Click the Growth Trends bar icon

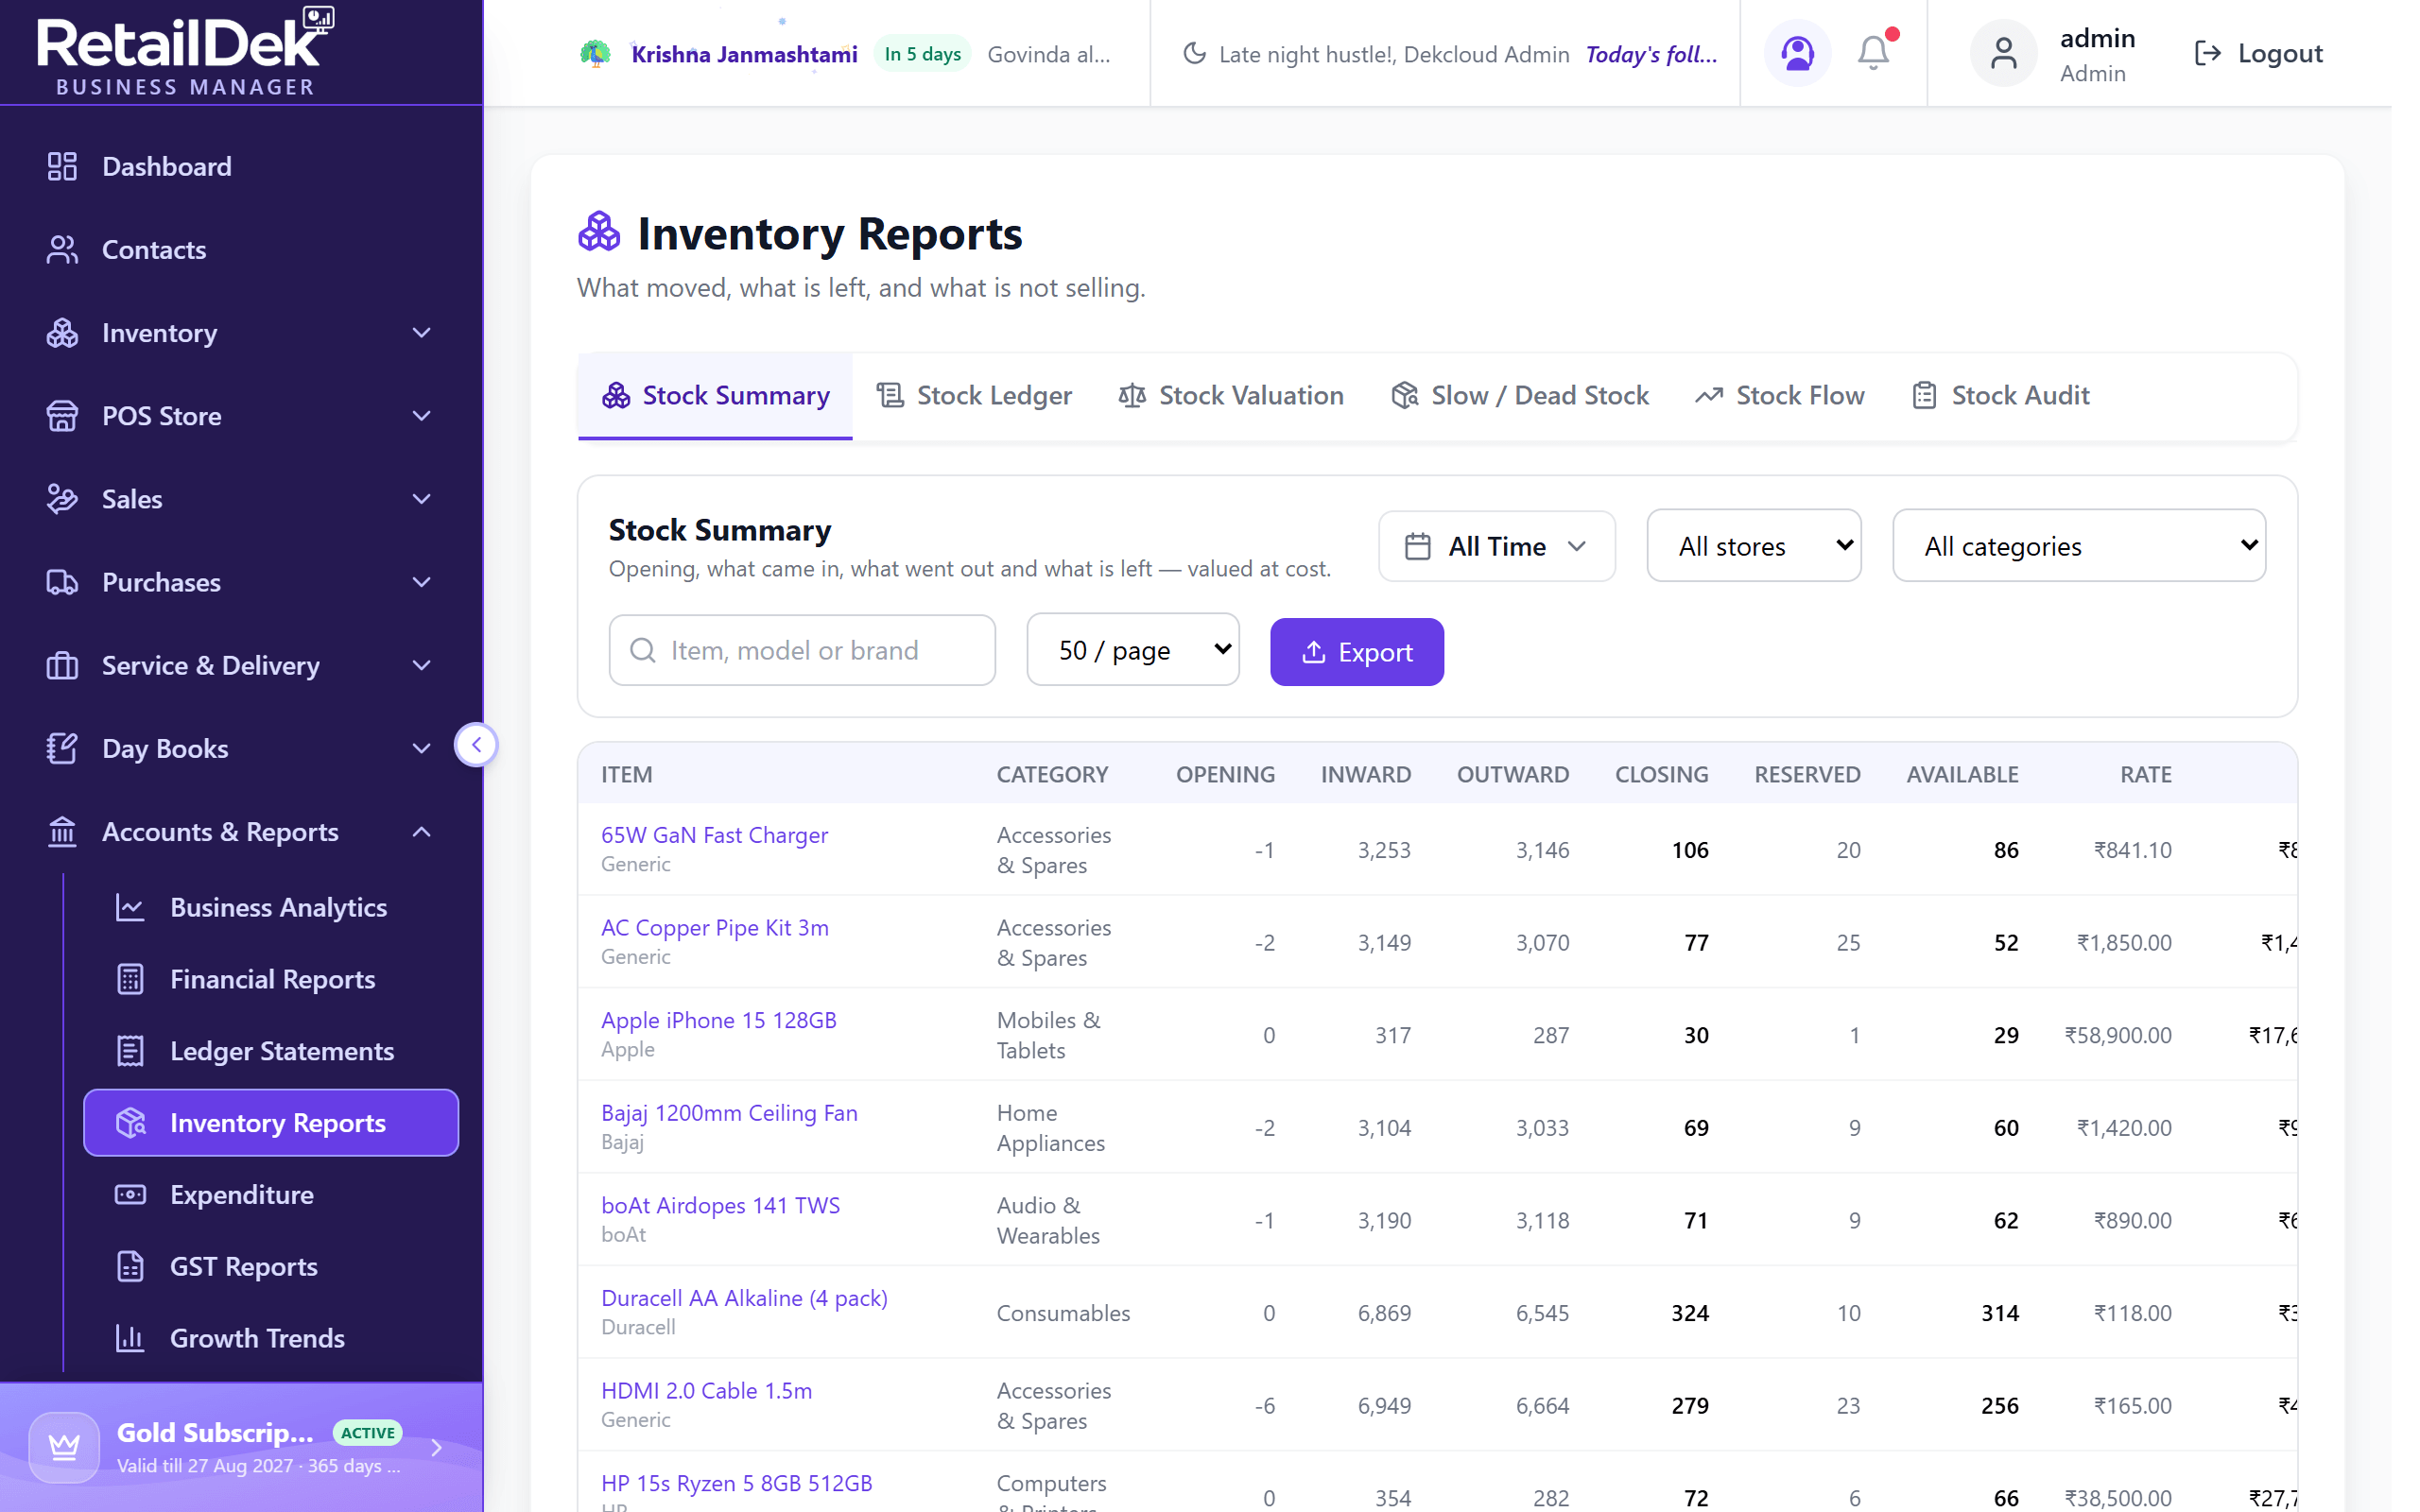point(130,1338)
